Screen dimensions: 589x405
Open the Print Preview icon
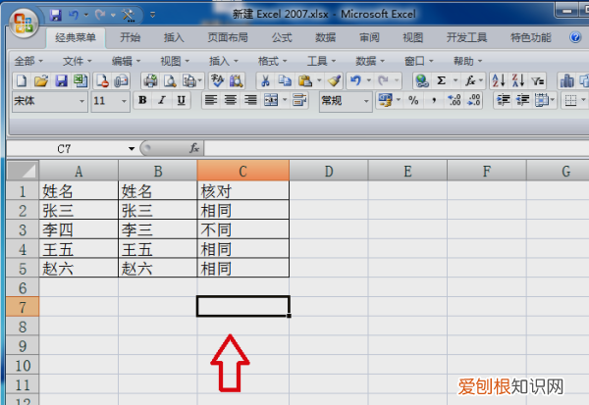tap(169, 80)
